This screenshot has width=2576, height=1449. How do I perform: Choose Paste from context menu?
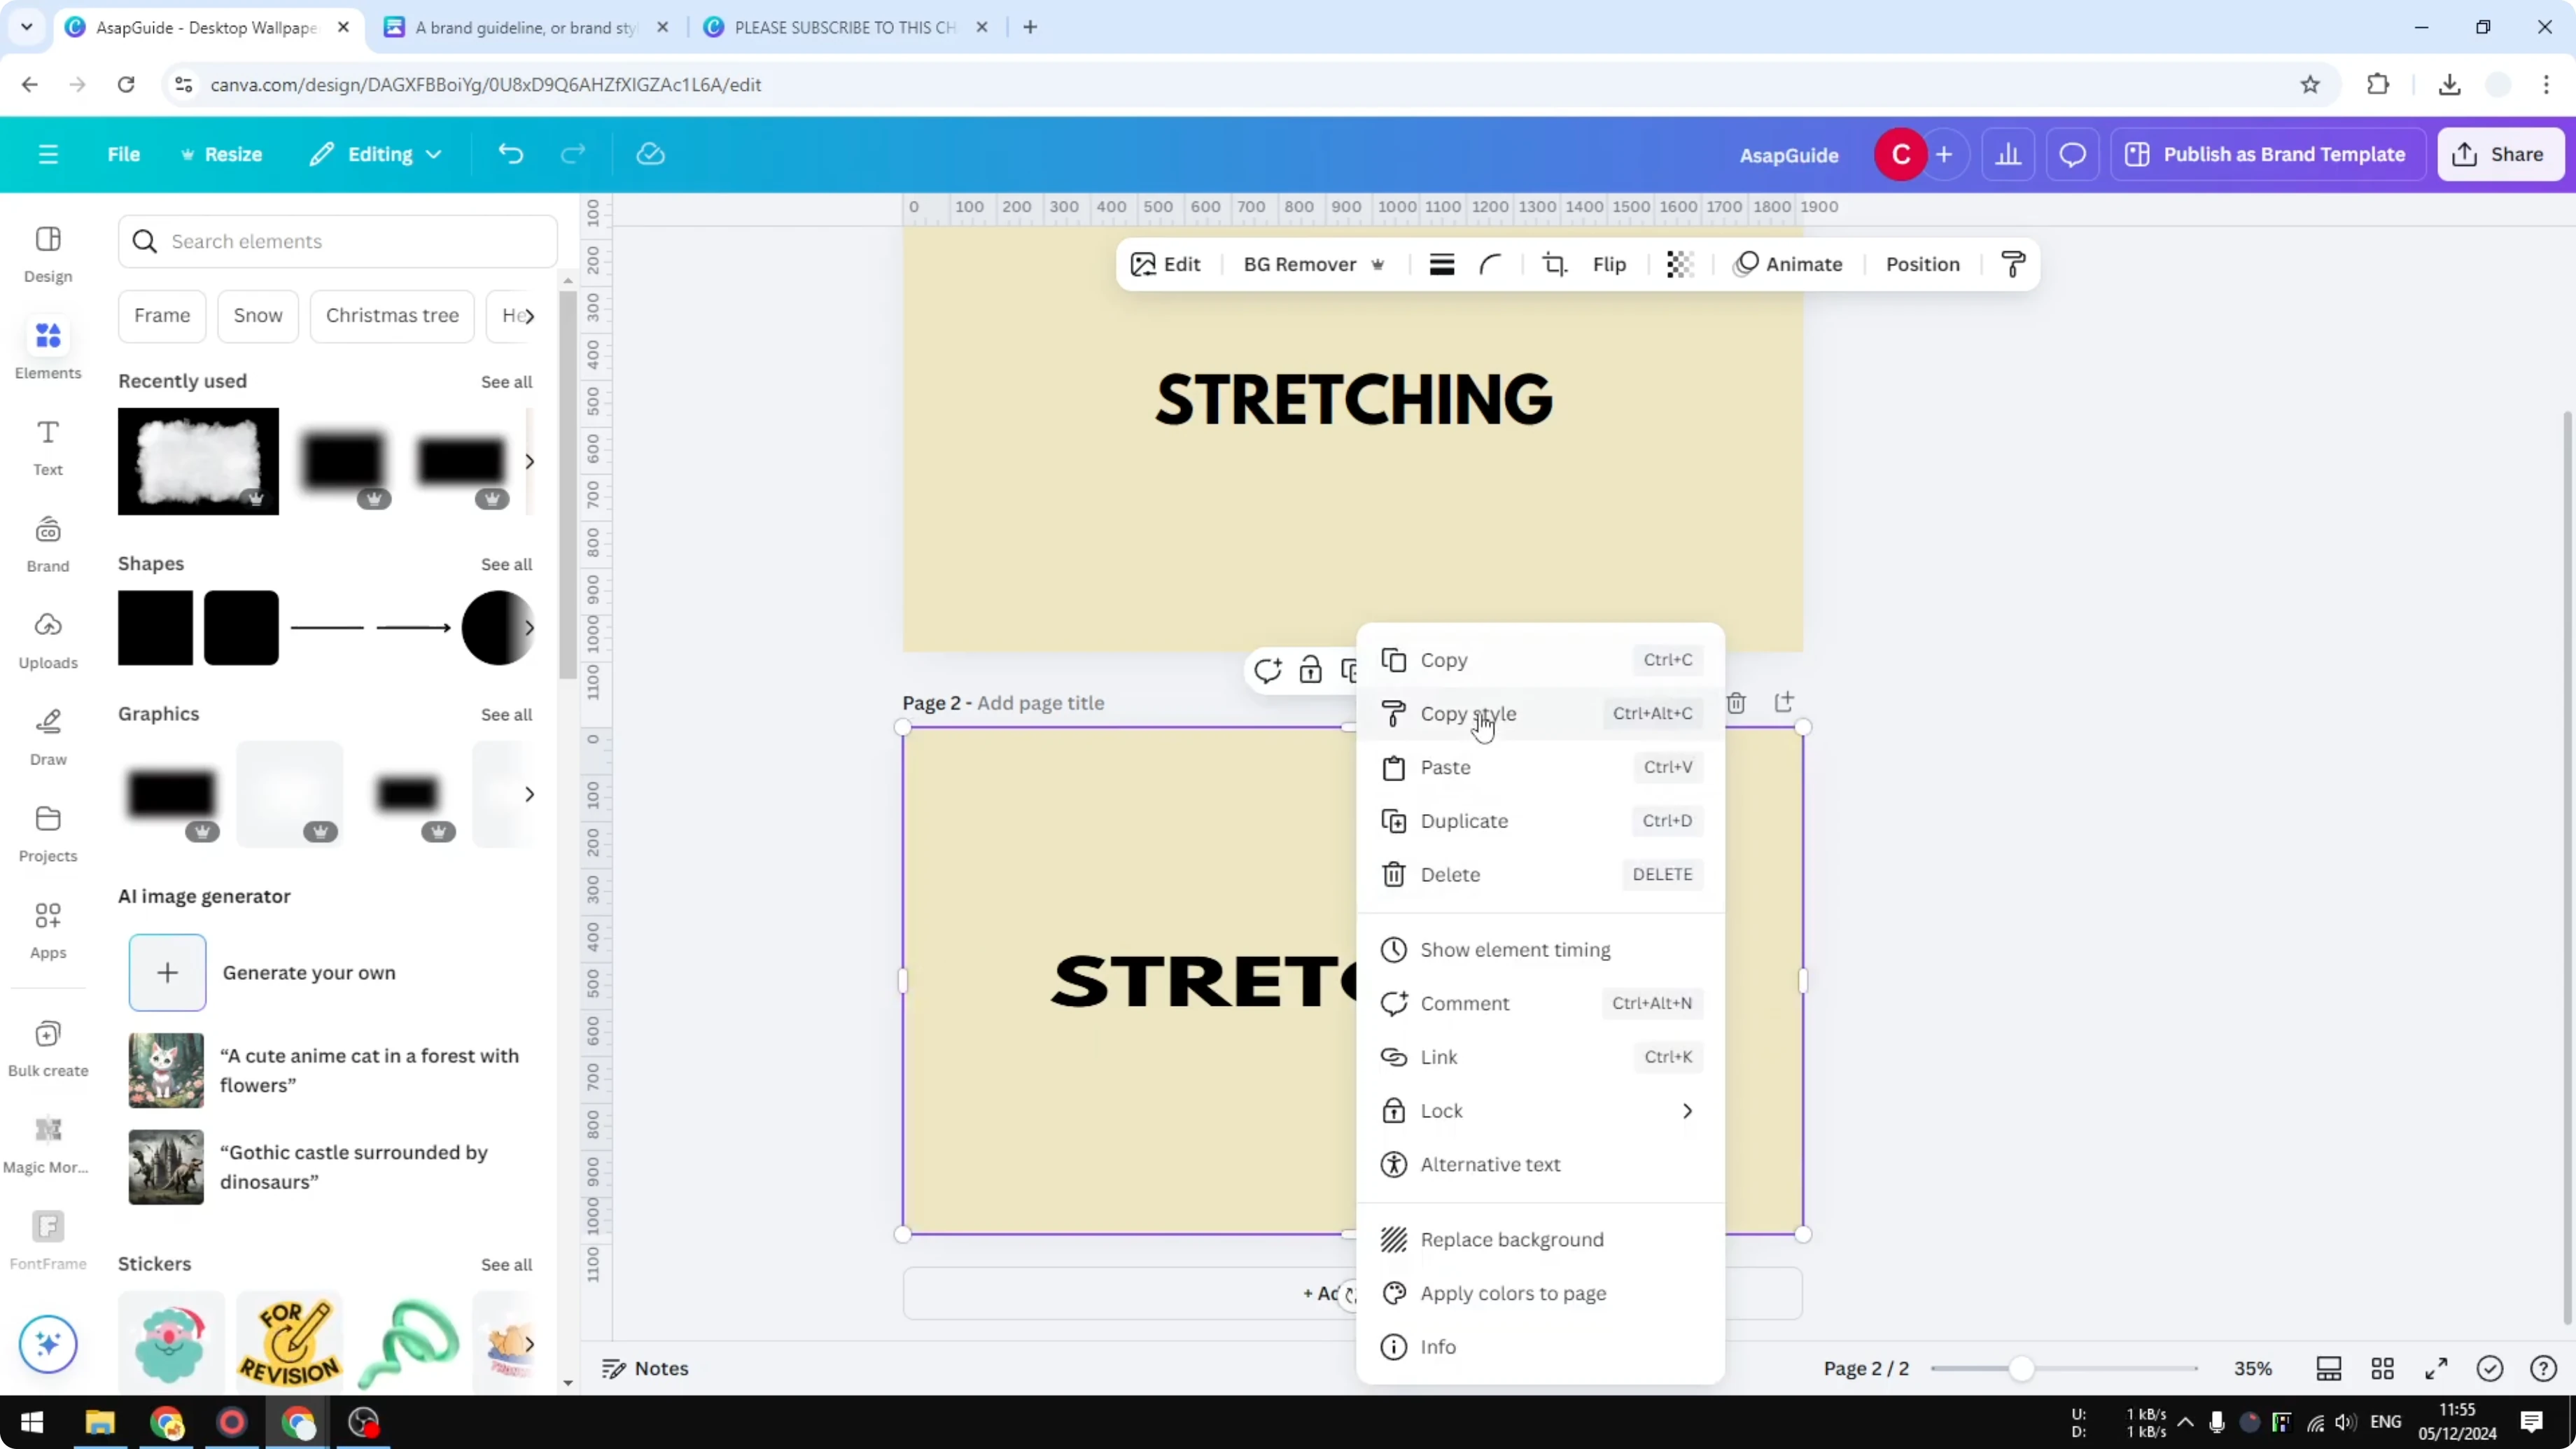click(1540, 767)
